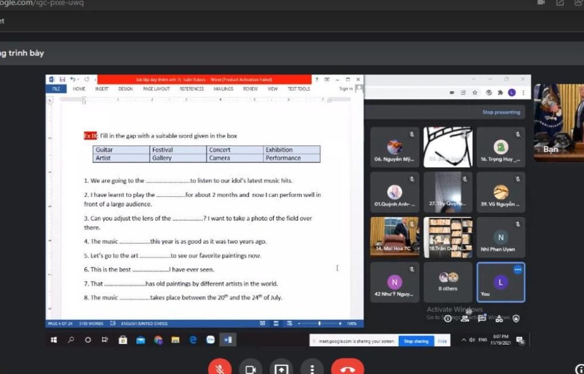The image size is (584, 374).
Task: Switch Word to Print Layout view
Action: (276, 323)
